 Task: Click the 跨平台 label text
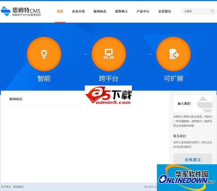108,78
